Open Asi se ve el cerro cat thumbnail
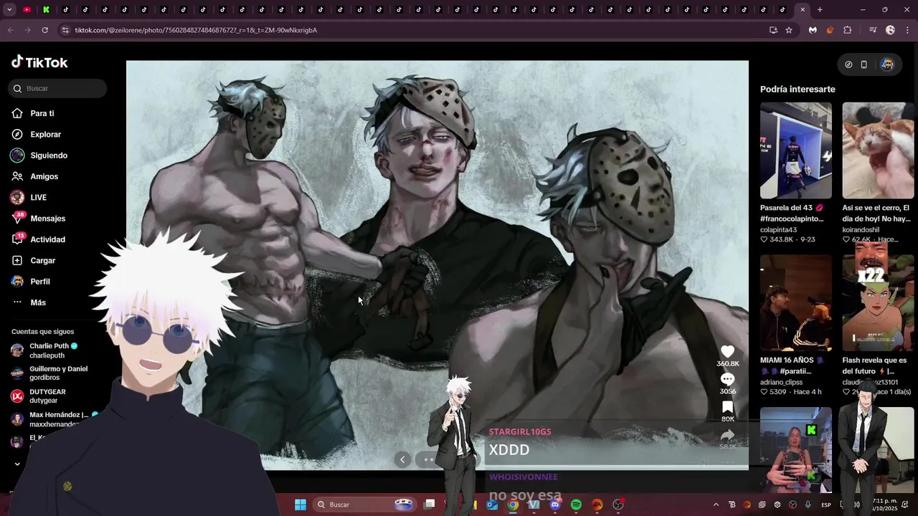918x516 pixels. coord(878,150)
